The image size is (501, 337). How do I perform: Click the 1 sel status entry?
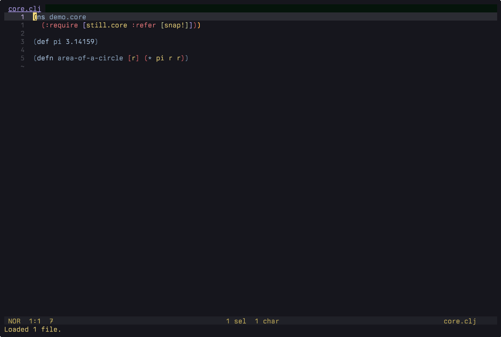click(x=236, y=321)
